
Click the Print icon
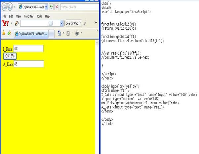(77, 33)
